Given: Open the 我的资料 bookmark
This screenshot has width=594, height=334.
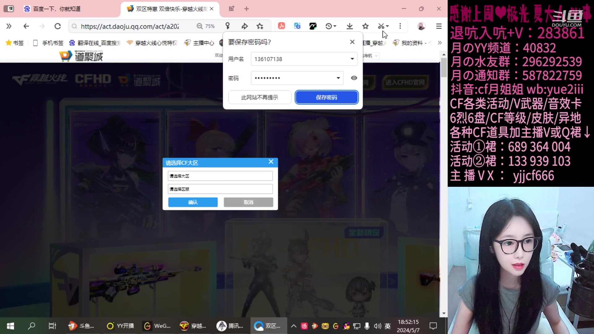Looking at the screenshot, I should point(411,43).
